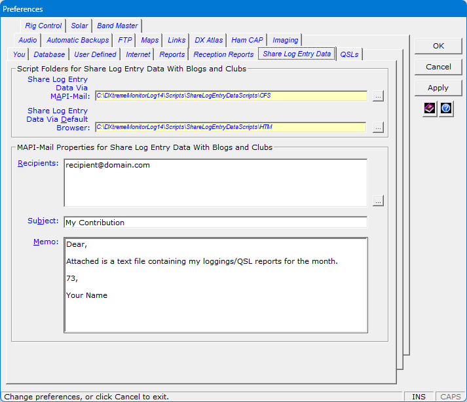Click in the Subject text field
This screenshot has width=467, height=402.
[215, 223]
